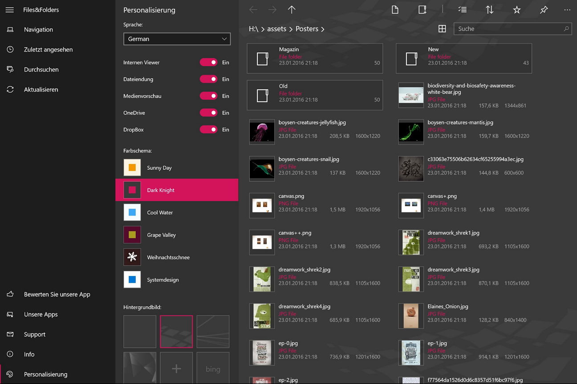Image resolution: width=577 pixels, height=384 pixels.
Task: Open boysen-creatures-mantis.jpg thumbnail
Action: [x=411, y=132]
